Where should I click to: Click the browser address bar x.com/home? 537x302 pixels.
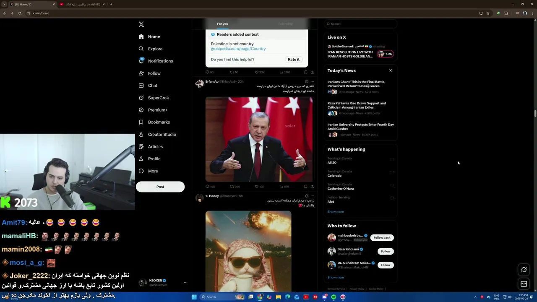coord(252,13)
